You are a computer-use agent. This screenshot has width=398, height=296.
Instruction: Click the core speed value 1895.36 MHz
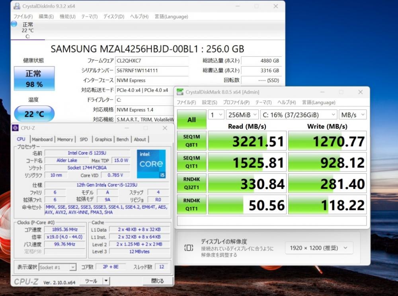[x=65, y=229]
